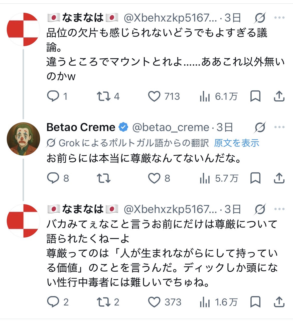Retweet Betao Creme's translated tweet
Screen dimensions: 293x324
click(x=103, y=178)
